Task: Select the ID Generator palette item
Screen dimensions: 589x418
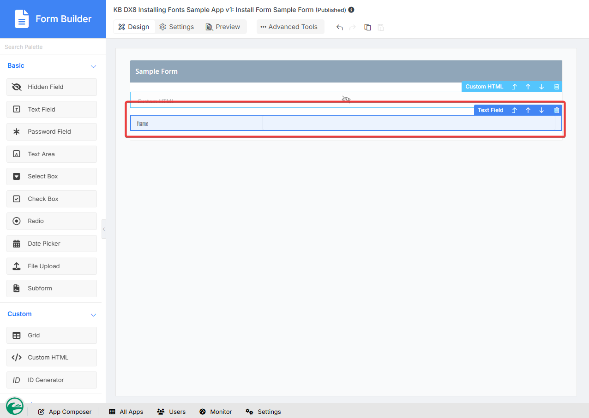Action: (x=52, y=380)
